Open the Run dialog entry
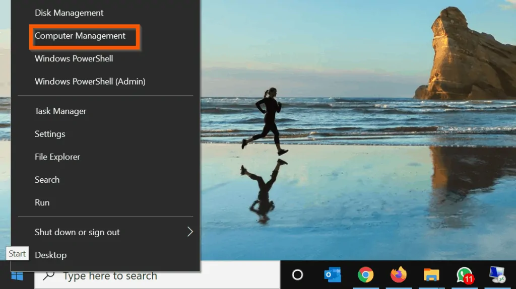Image resolution: width=516 pixels, height=289 pixels. coord(105,202)
